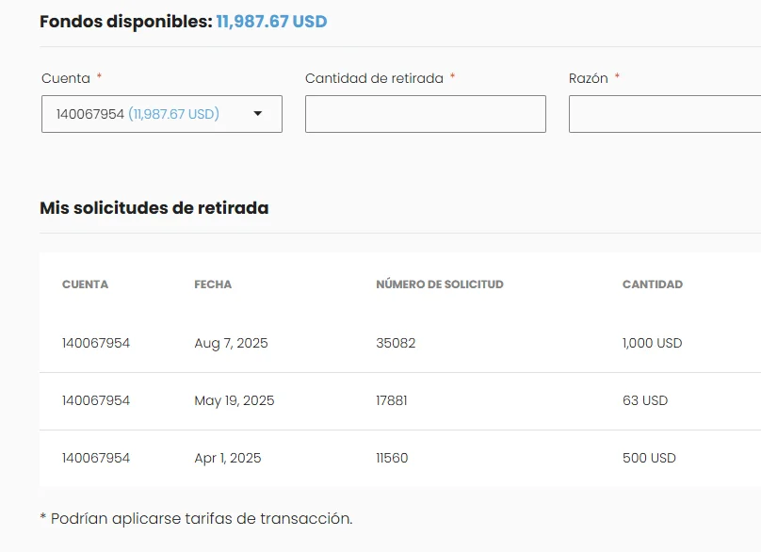Click the available funds amount in the heading
Screen dimensions: 761x552
271,22
